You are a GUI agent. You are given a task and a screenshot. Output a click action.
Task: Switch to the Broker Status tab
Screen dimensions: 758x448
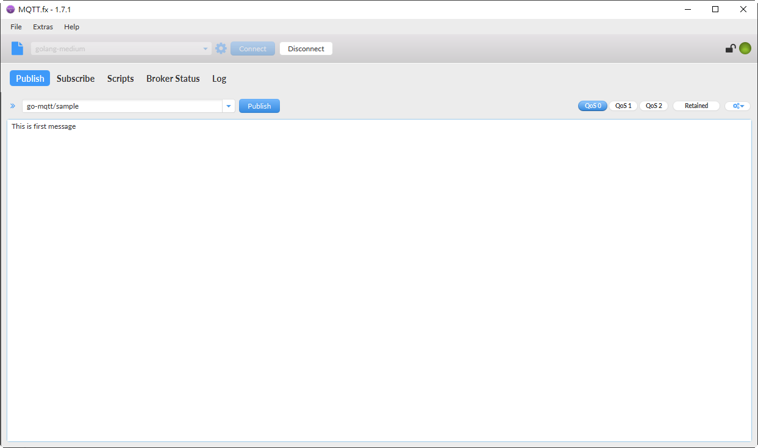point(173,79)
